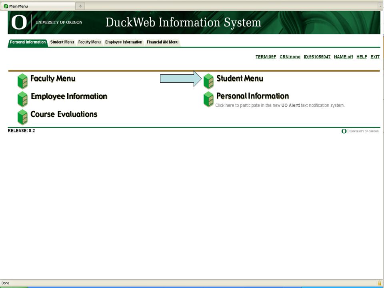Open the Faculty Menu tab
This screenshot has width=384, height=288.
point(89,42)
